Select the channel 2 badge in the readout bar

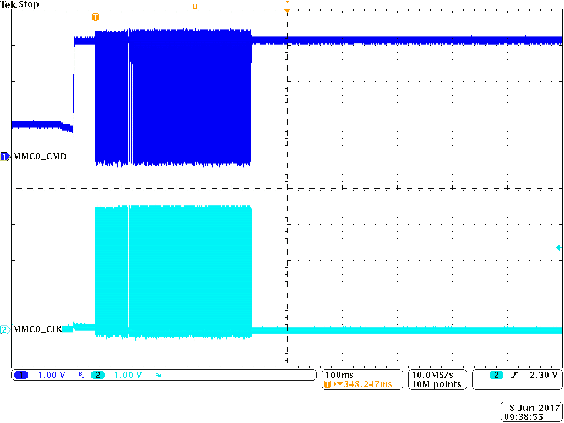pyautogui.click(x=97, y=375)
